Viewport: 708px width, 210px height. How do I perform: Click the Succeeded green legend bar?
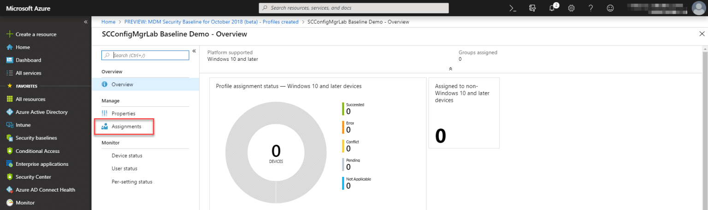(x=343, y=109)
